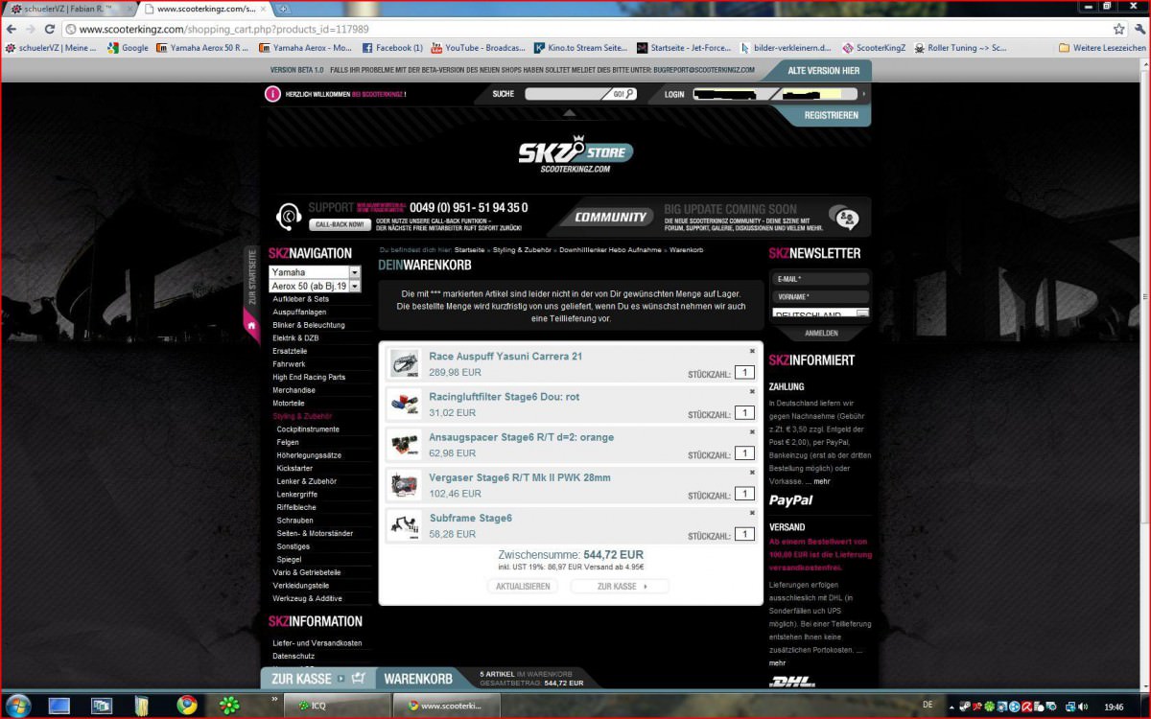Click the Stückzahl field for Race Auspuff Yasuni
The width and height of the screenshot is (1151, 719).
(744, 373)
